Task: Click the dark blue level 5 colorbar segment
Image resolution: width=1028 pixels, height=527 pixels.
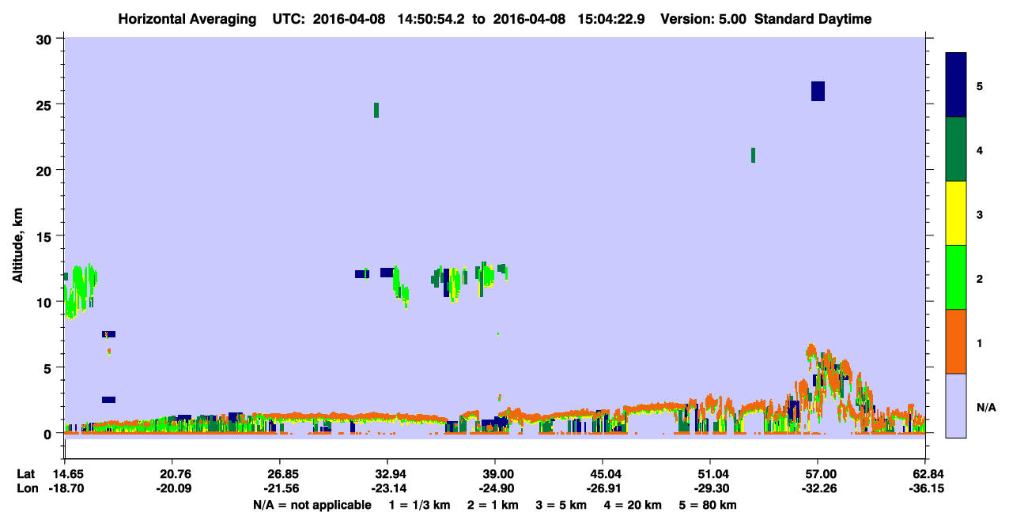Action: tap(956, 85)
